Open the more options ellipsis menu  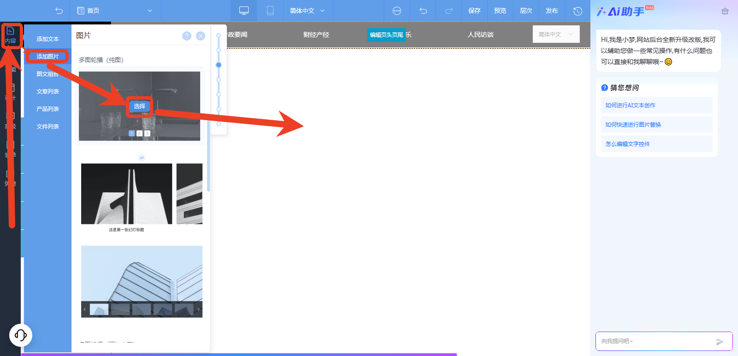[x=397, y=11]
